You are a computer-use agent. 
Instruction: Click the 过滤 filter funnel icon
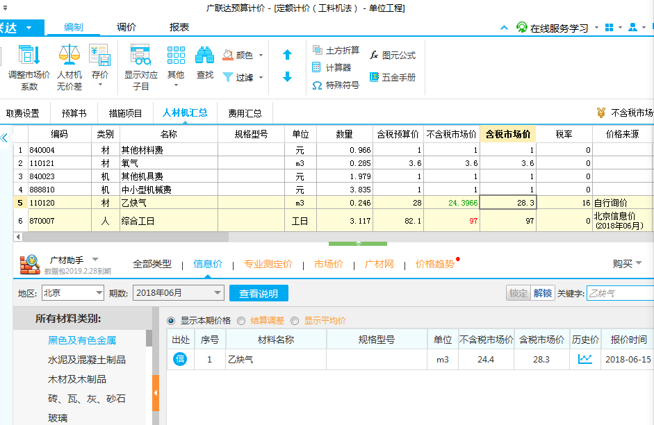228,77
